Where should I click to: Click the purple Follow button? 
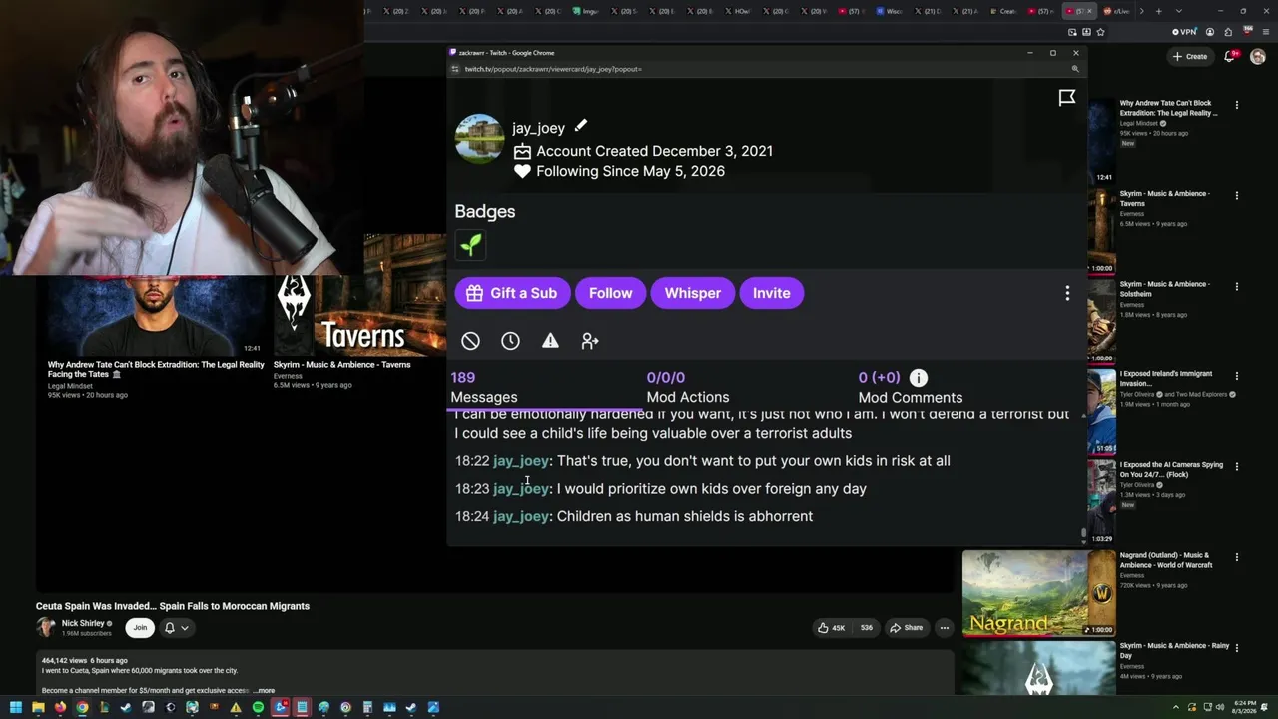(x=610, y=293)
